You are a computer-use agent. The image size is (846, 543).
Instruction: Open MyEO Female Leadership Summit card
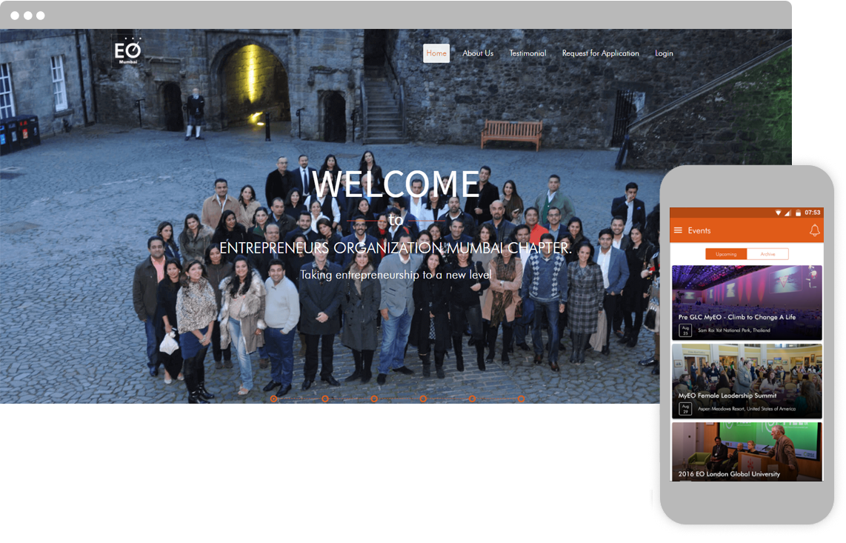coord(747,381)
